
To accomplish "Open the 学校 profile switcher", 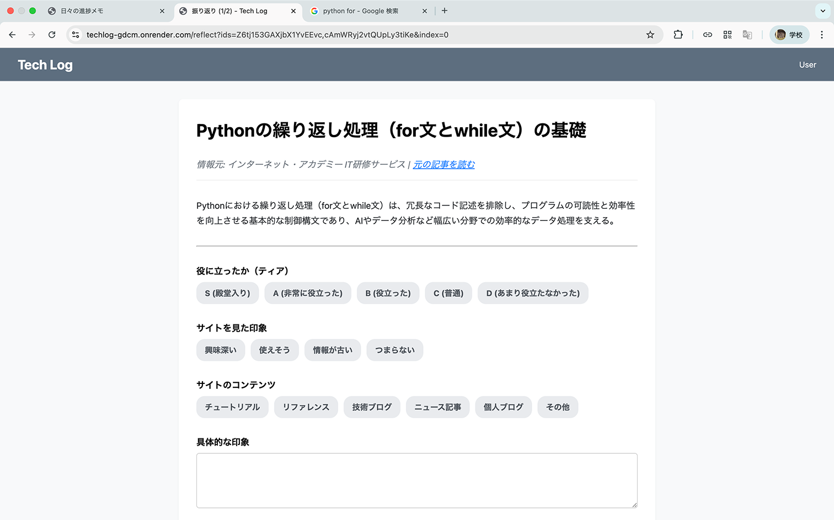I will coord(789,34).
